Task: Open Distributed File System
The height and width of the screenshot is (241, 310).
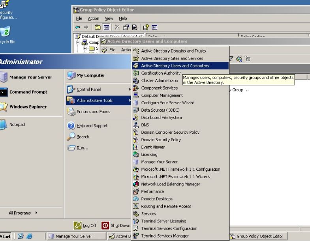Action: coord(180,118)
